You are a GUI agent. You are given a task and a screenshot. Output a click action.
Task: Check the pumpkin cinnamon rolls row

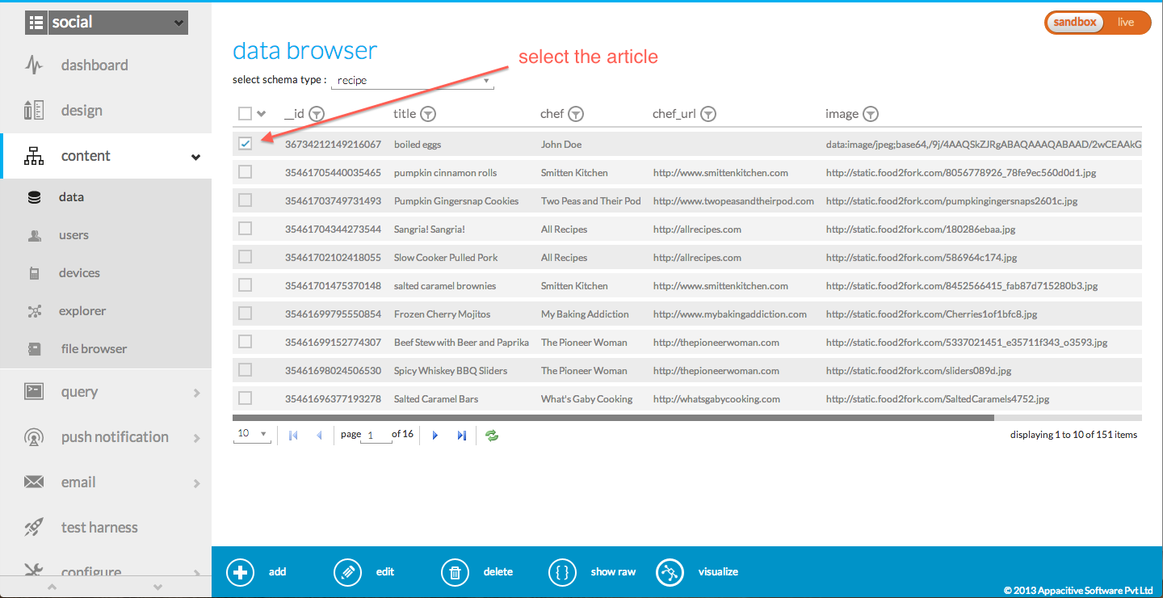pyautogui.click(x=246, y=172)
